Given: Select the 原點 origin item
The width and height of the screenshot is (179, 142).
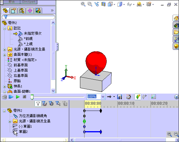Looking at the screenshot, I should tap(17, 81).
